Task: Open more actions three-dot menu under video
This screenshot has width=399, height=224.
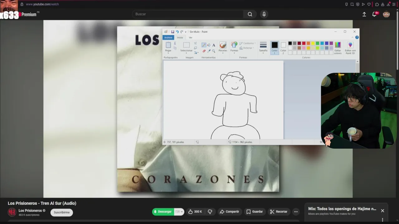Action: (296, 212)
